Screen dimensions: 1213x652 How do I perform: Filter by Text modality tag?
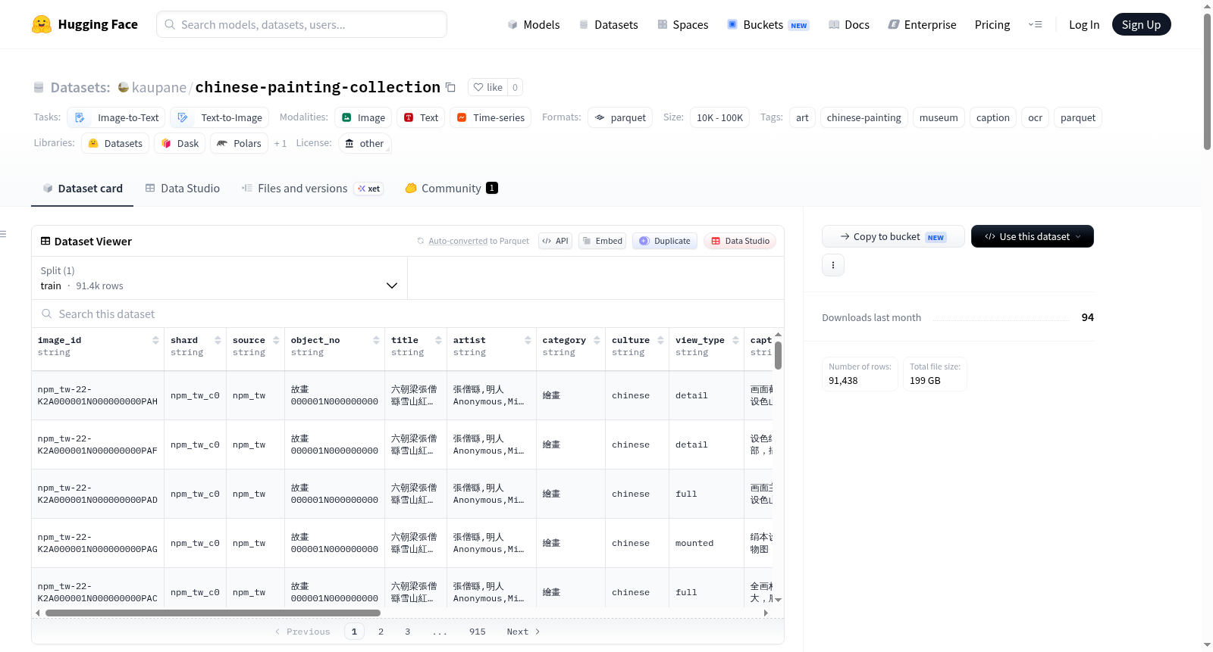pyautogui.click(x=421, y=117)
